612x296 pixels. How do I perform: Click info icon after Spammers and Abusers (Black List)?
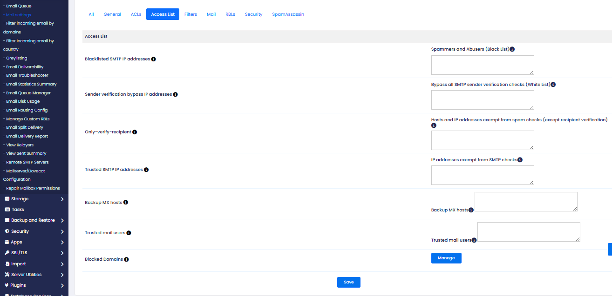coord(512,49)
